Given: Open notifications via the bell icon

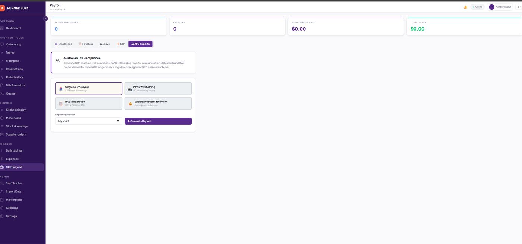Looking at the screenshot, I should pos(465,7).
